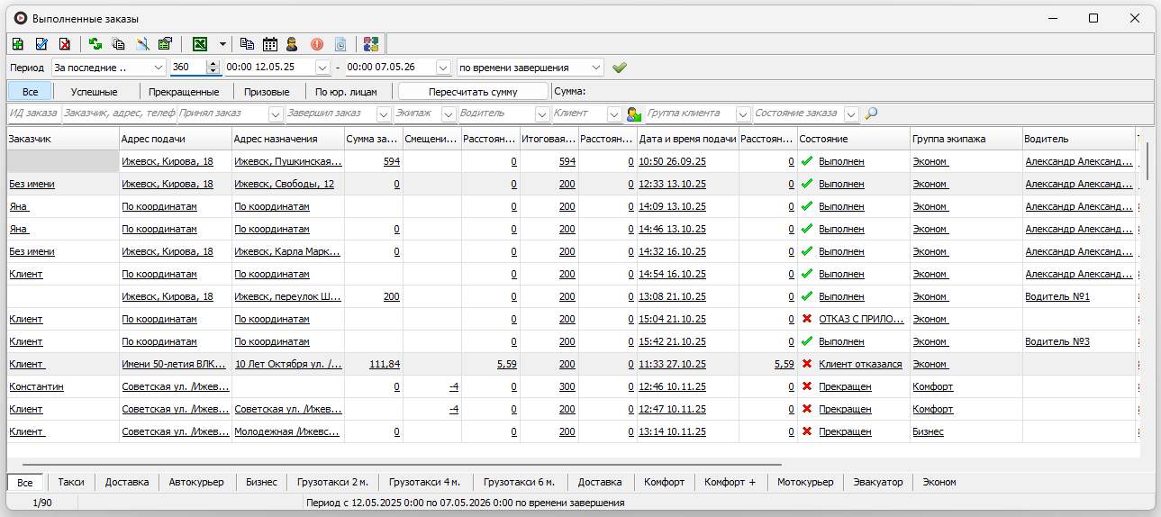Screen dimensions: 1161x517
Task: Open the 'Состояние заказа' dropdown
Action: pyautogui.click(x=851, y=113)
